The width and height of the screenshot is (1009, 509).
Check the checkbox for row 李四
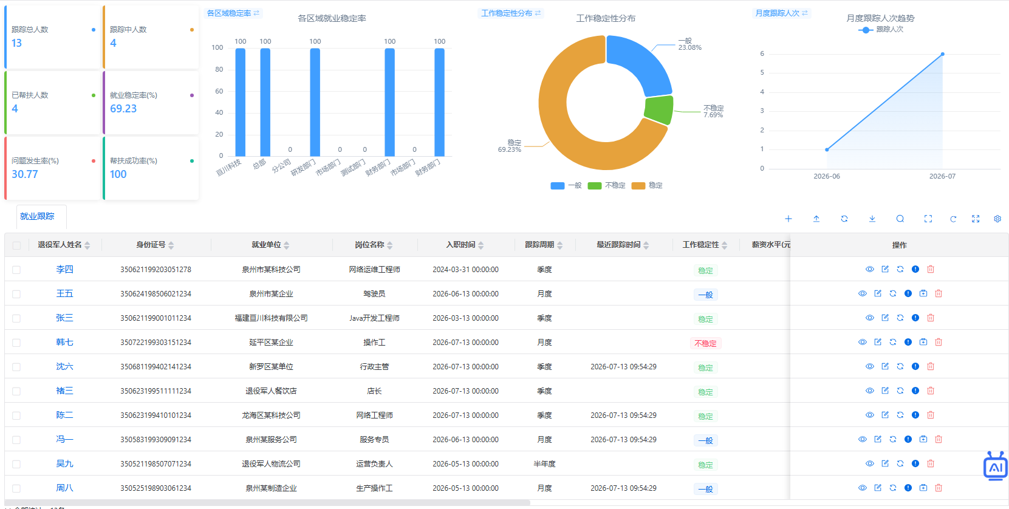pos(16,270)
